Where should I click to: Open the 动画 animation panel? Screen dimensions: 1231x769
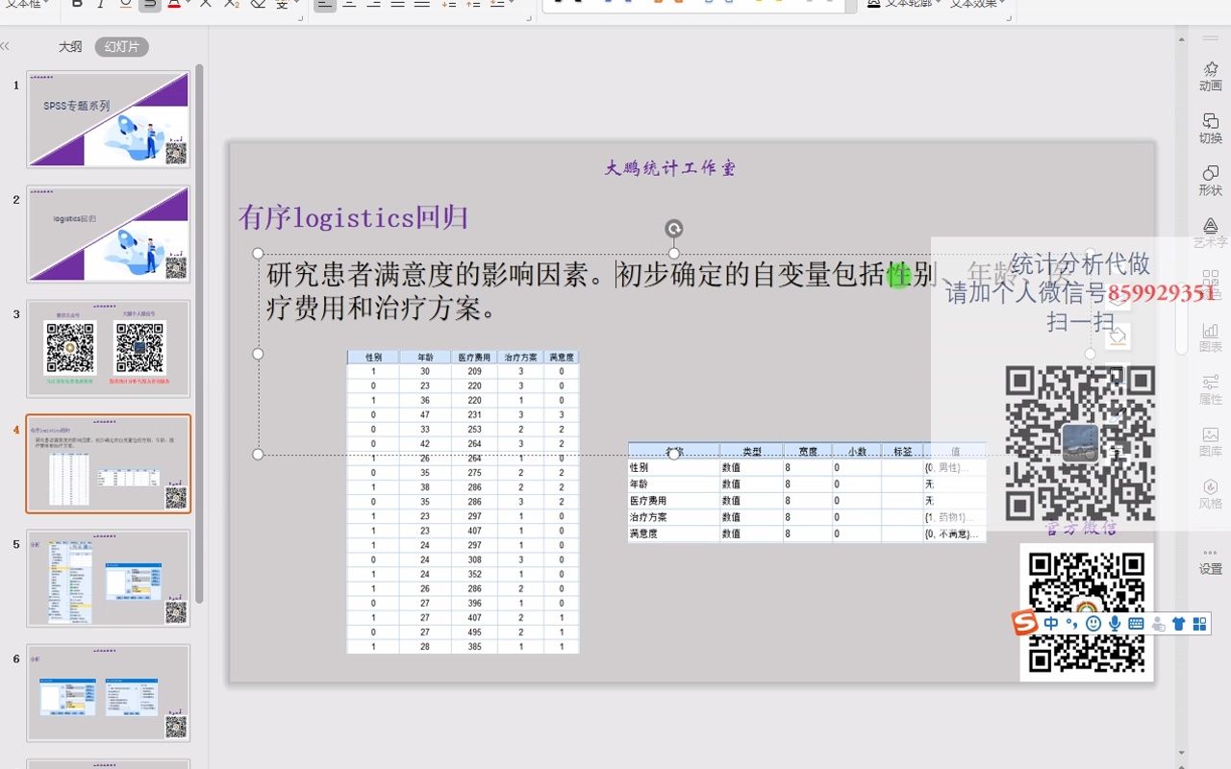point(1210,76)
